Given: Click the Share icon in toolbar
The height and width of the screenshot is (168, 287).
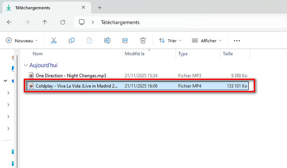Looking at the screenshot, I should (x=125, y=41).
